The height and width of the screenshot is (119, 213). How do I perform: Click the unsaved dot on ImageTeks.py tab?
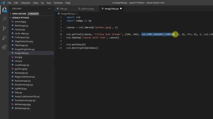(121, 9)
